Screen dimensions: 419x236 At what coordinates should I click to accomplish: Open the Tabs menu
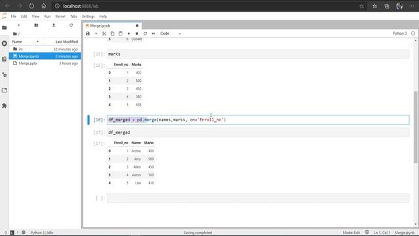(x=73, y=16)
